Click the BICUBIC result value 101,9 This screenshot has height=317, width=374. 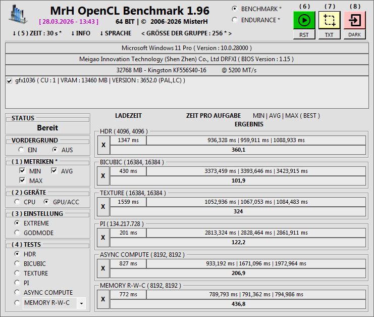[x=238, y=180]
